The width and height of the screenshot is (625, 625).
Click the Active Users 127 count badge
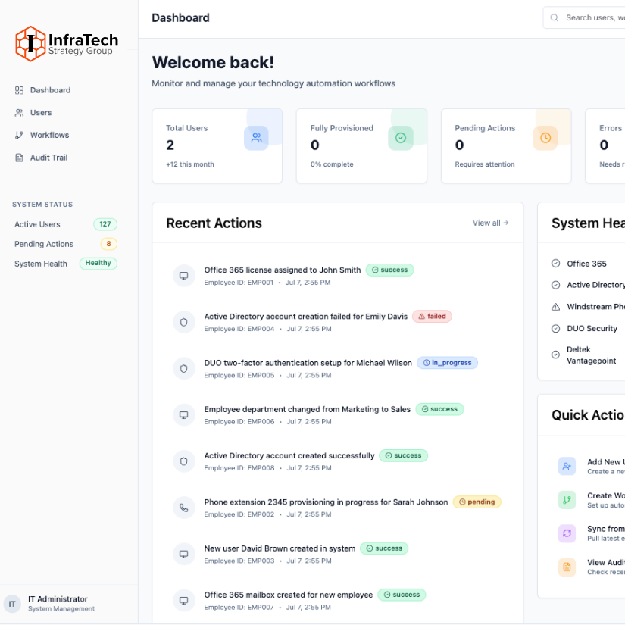[105, 224]
